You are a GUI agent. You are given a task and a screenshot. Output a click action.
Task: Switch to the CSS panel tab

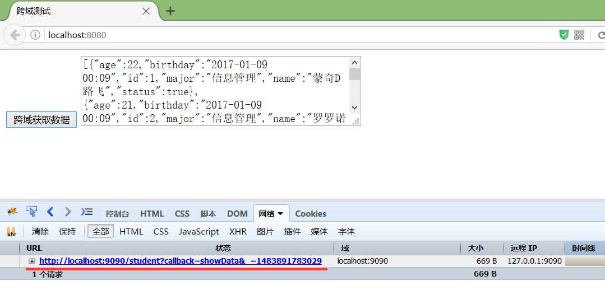click(182, 214)
